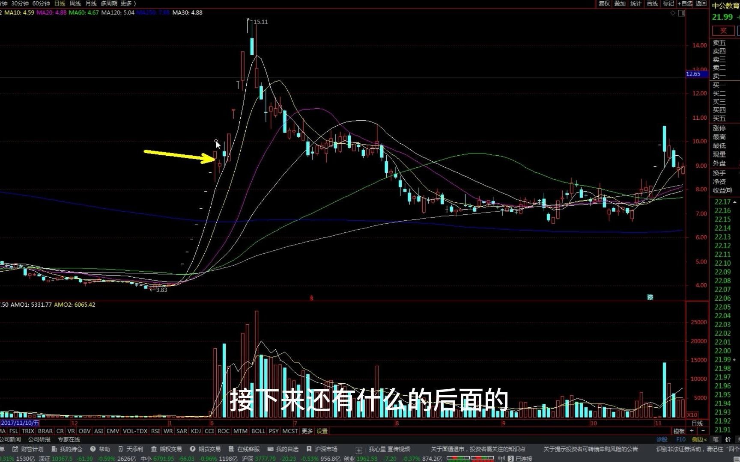Select the MCST indicator tab
The width and height of the screenshot is (740, 462).
point(290,431)
